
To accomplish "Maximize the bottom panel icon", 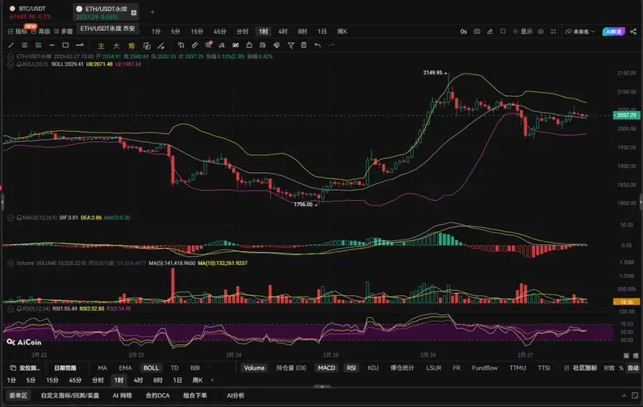I will pos(634,395).
